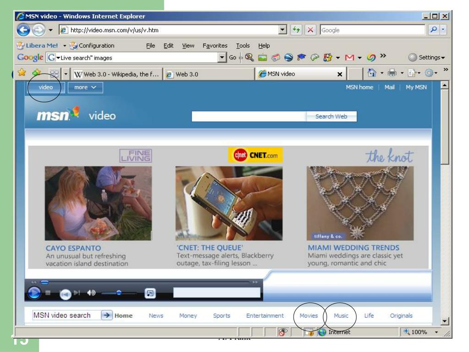This screenshot has height=352, width=469.
Task: Open the tab list dropdown arrow
Action: 65,74
